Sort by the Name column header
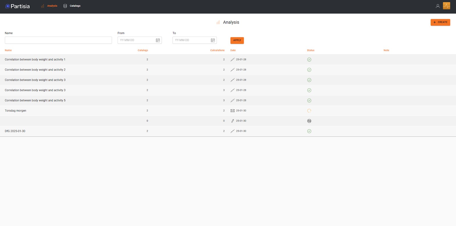456x226 pixels. click(x=8, y=50)
